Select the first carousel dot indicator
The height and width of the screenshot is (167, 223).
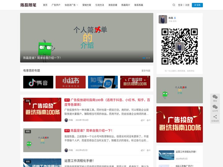[144, 58]
